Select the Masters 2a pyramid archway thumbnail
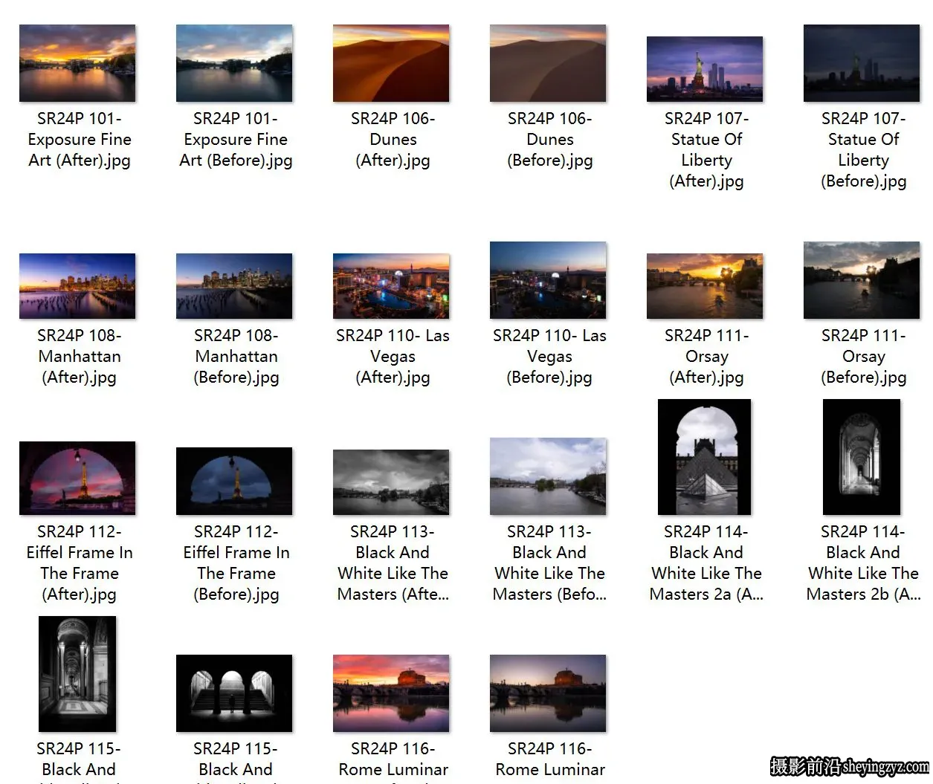The height and width of the screenshot is (784, 933). (705, 457)
